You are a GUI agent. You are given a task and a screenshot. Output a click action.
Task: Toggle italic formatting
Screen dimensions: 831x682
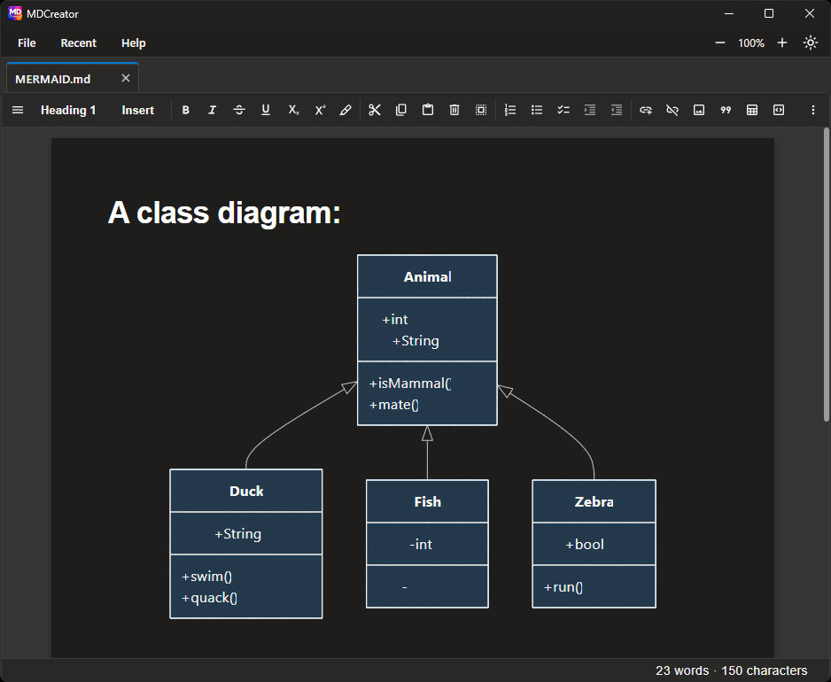(212, 110)
